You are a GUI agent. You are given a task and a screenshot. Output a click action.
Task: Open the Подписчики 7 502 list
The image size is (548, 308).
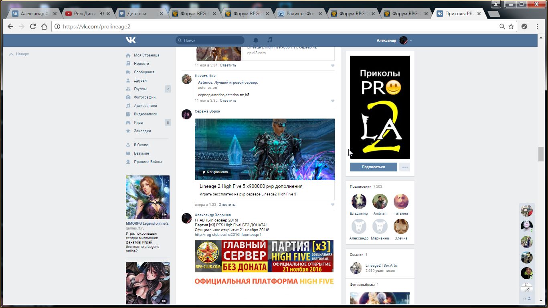coord(366,187)
